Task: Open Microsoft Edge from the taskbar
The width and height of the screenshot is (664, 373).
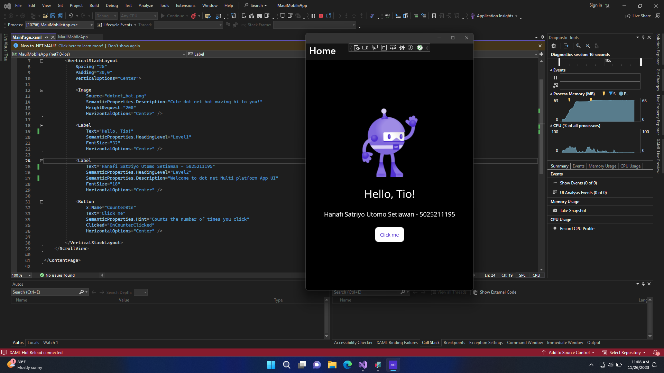Action: (347, 365)
